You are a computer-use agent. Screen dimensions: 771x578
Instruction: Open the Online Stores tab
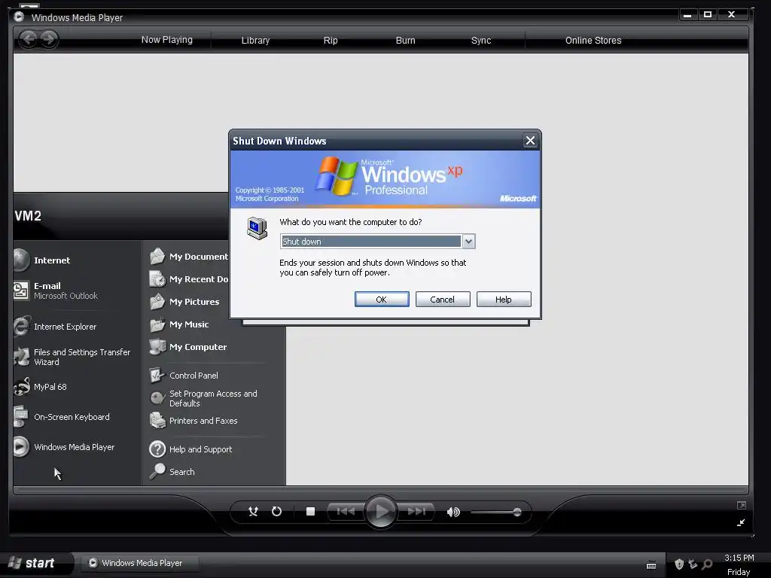point(593,41)
